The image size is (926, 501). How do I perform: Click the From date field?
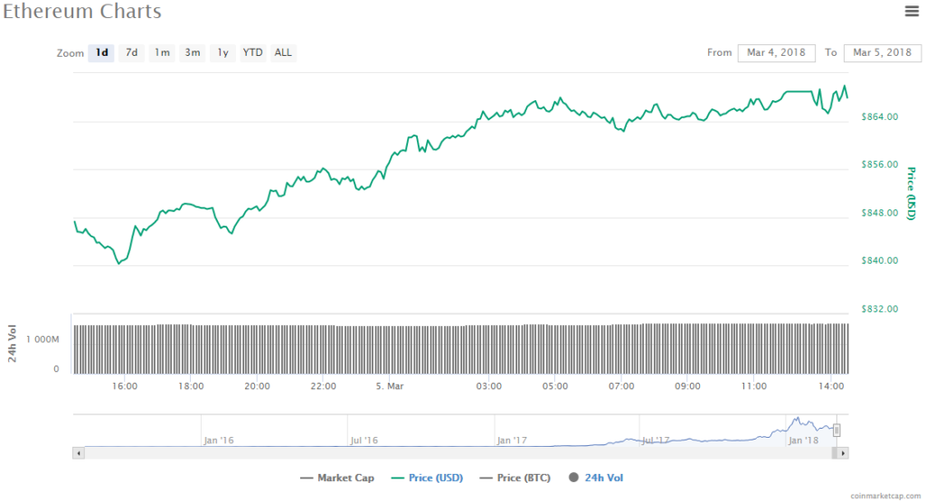click(776, 52)
